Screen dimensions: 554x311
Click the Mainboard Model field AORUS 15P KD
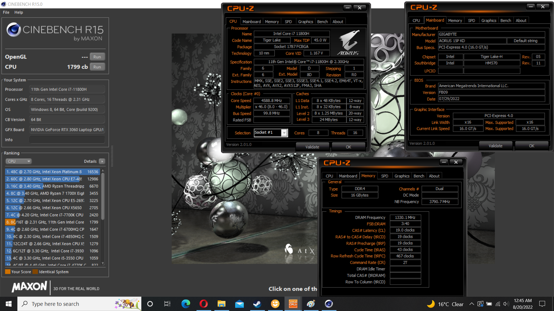click(x=472, y=41)
